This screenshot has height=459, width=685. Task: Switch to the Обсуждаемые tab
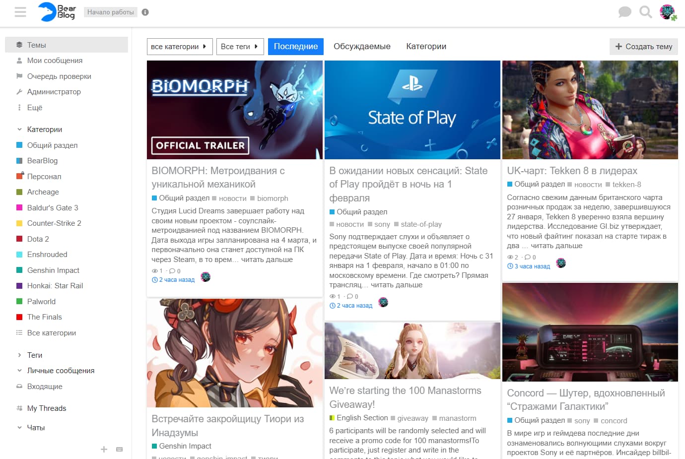coord(362,47)
